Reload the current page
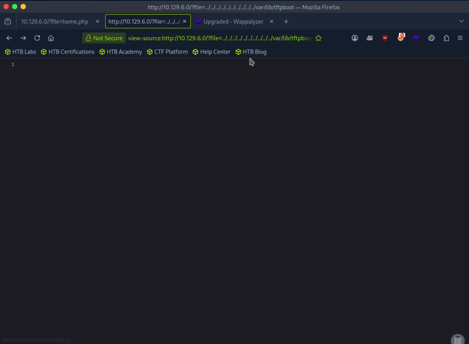 [x=37, y=38]
